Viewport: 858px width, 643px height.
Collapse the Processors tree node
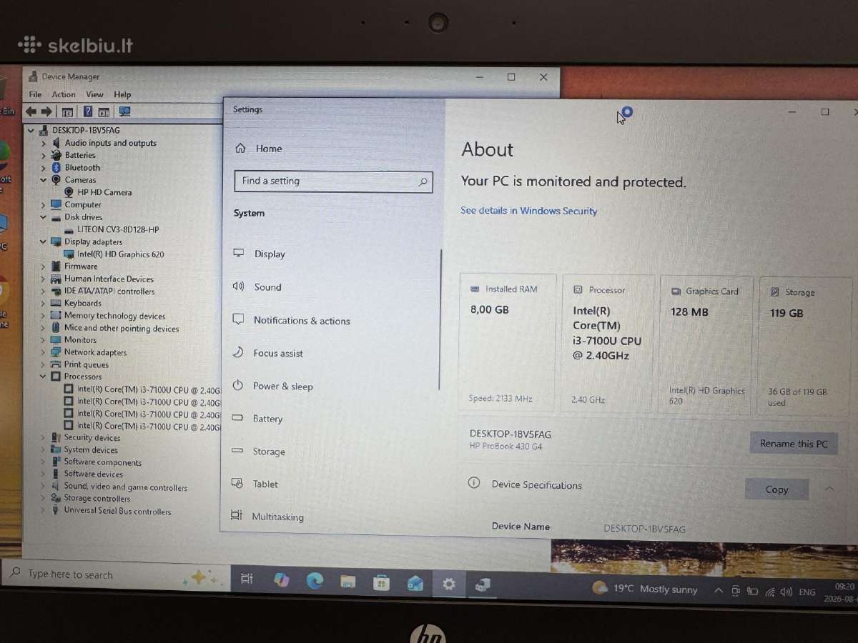click(x=43, y=377)
